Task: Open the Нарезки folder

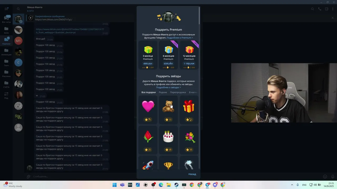Action: click(x=6, y=41)
